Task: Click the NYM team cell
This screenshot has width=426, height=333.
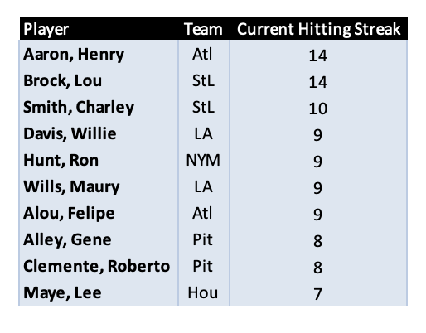Action: [x=204, y=160]
